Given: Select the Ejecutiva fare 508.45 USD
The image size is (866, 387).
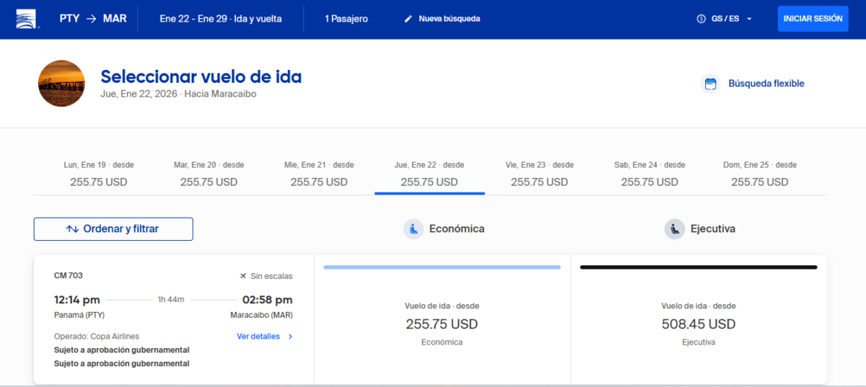Looking at the screenshot, I should [699, 319].
